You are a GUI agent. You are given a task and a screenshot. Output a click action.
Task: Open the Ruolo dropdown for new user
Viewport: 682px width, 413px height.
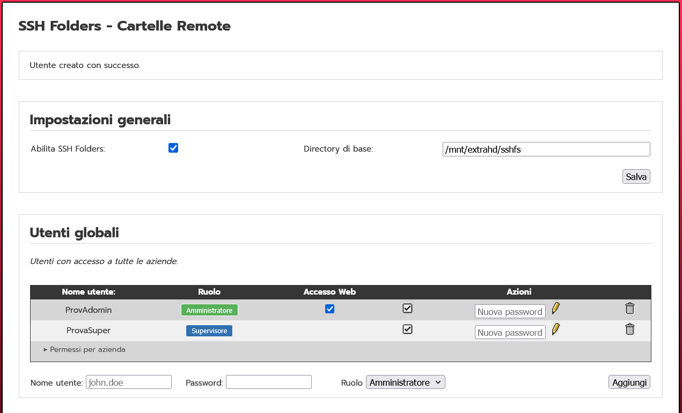pos(405,382)
